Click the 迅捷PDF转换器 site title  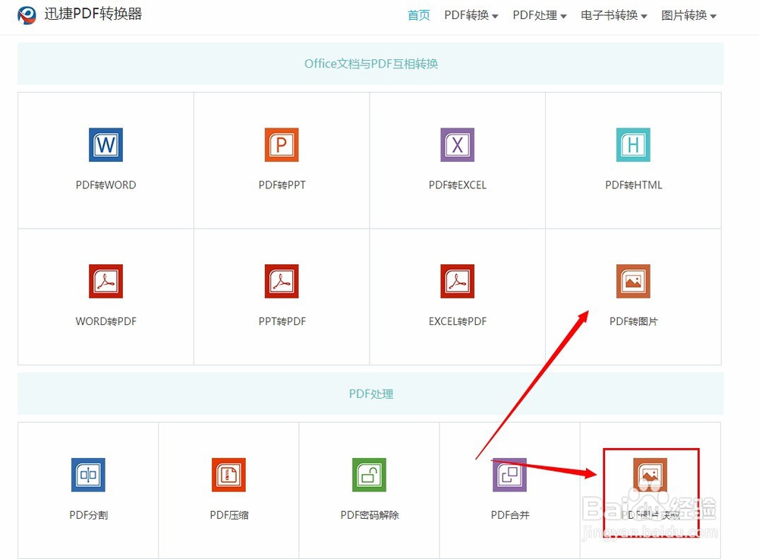[x=93, y=14]
